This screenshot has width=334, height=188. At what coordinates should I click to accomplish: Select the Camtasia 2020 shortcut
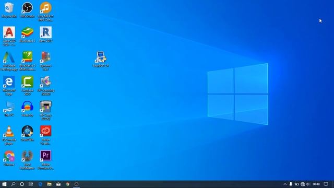(x=27, y=86)
